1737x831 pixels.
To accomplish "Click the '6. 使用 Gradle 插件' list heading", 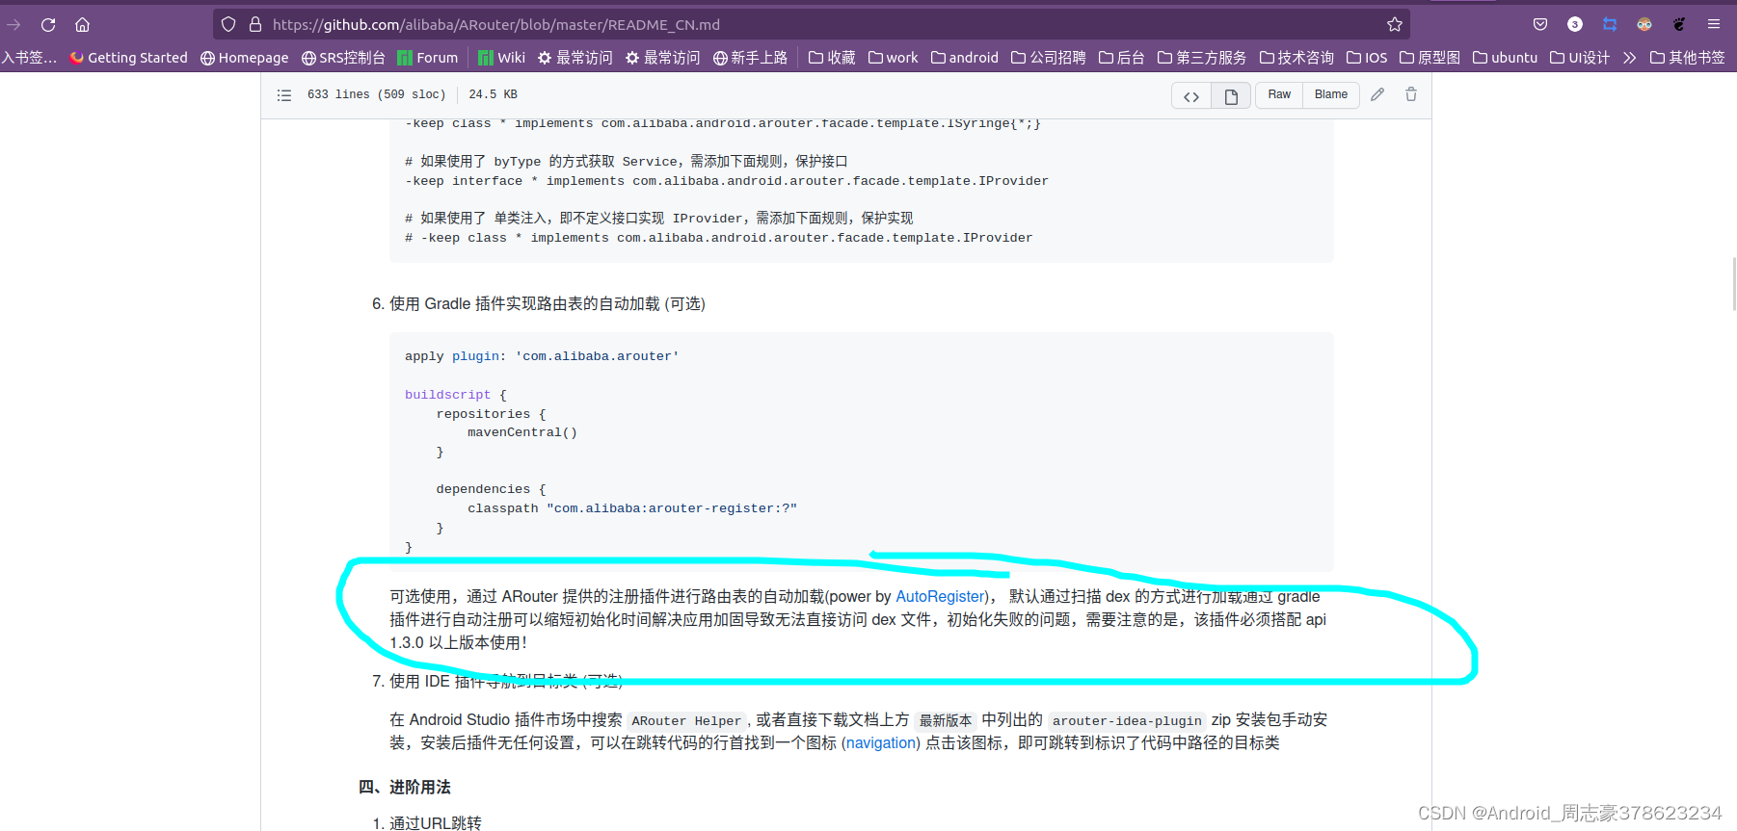I will [x=539, y=304].
